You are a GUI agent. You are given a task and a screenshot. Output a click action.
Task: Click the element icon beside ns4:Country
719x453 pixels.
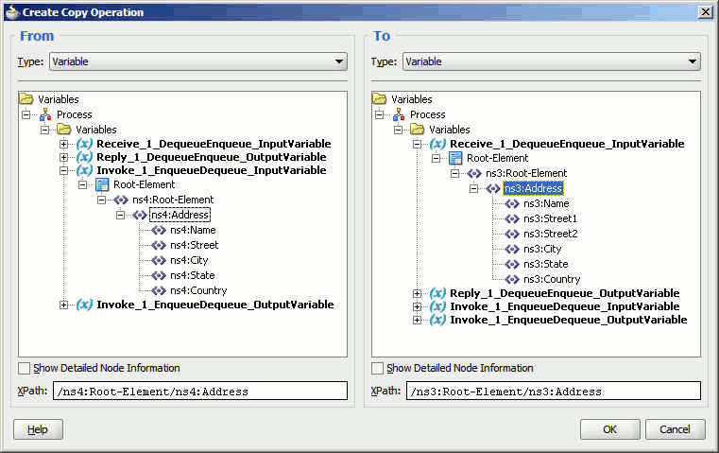click(x=159, y=290)
